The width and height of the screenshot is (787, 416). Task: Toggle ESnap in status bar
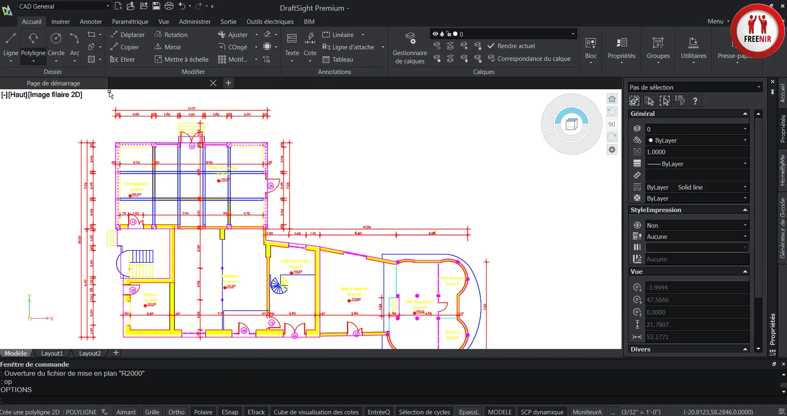[230, 412]
